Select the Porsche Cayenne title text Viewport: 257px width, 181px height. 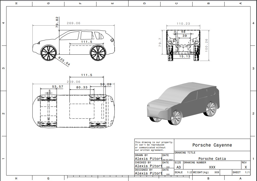212,145
